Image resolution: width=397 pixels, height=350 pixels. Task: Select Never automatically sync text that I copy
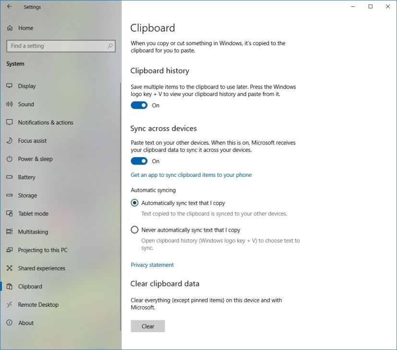pyautogui.click(x=135, y=230)
